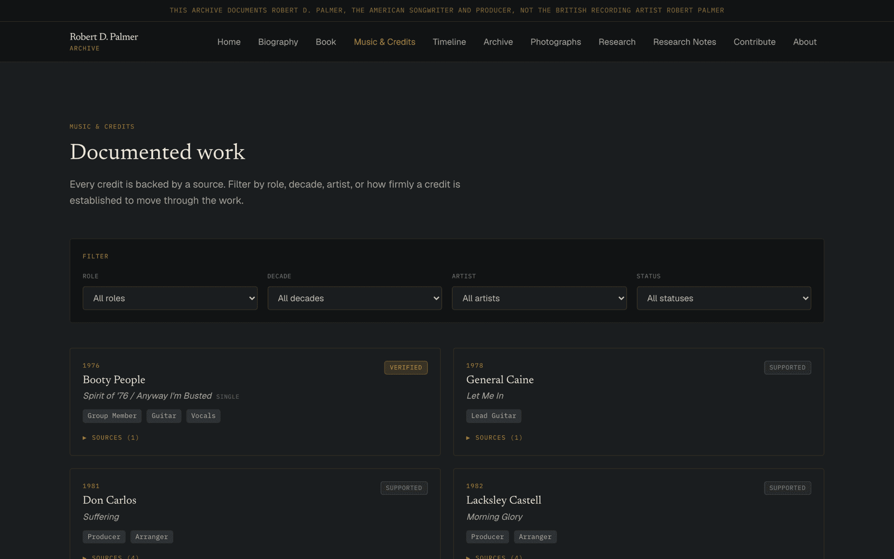Open the All statuses dropdown
The image size is (894, 559).
pyautogui.click(x=724, y=298)
